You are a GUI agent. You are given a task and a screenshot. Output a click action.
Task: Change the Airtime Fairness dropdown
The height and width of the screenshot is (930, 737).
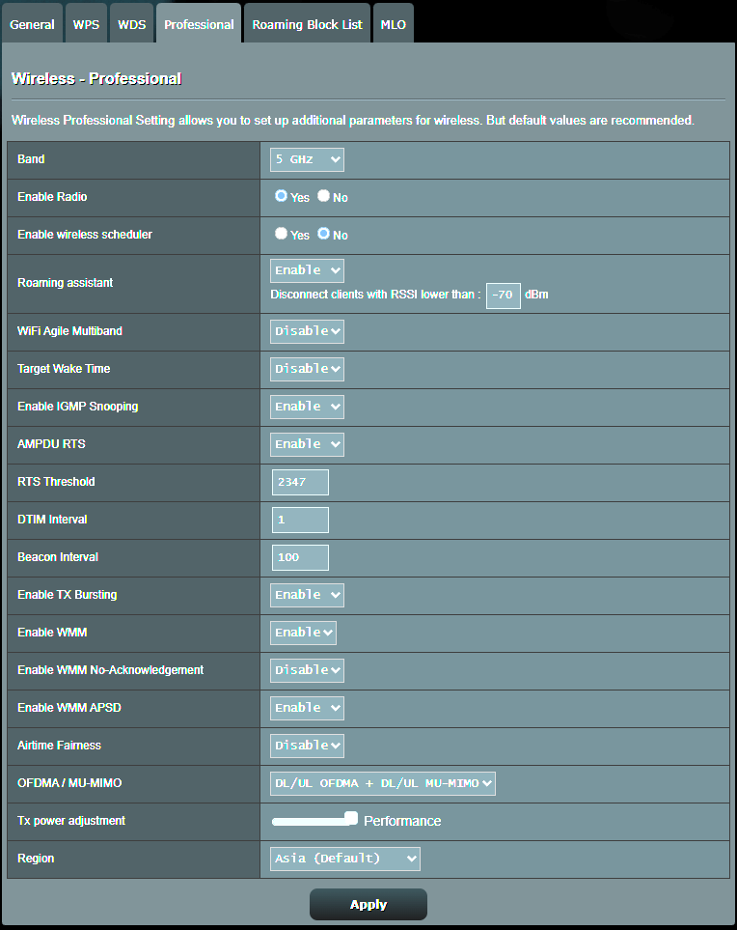click(307, 746)
